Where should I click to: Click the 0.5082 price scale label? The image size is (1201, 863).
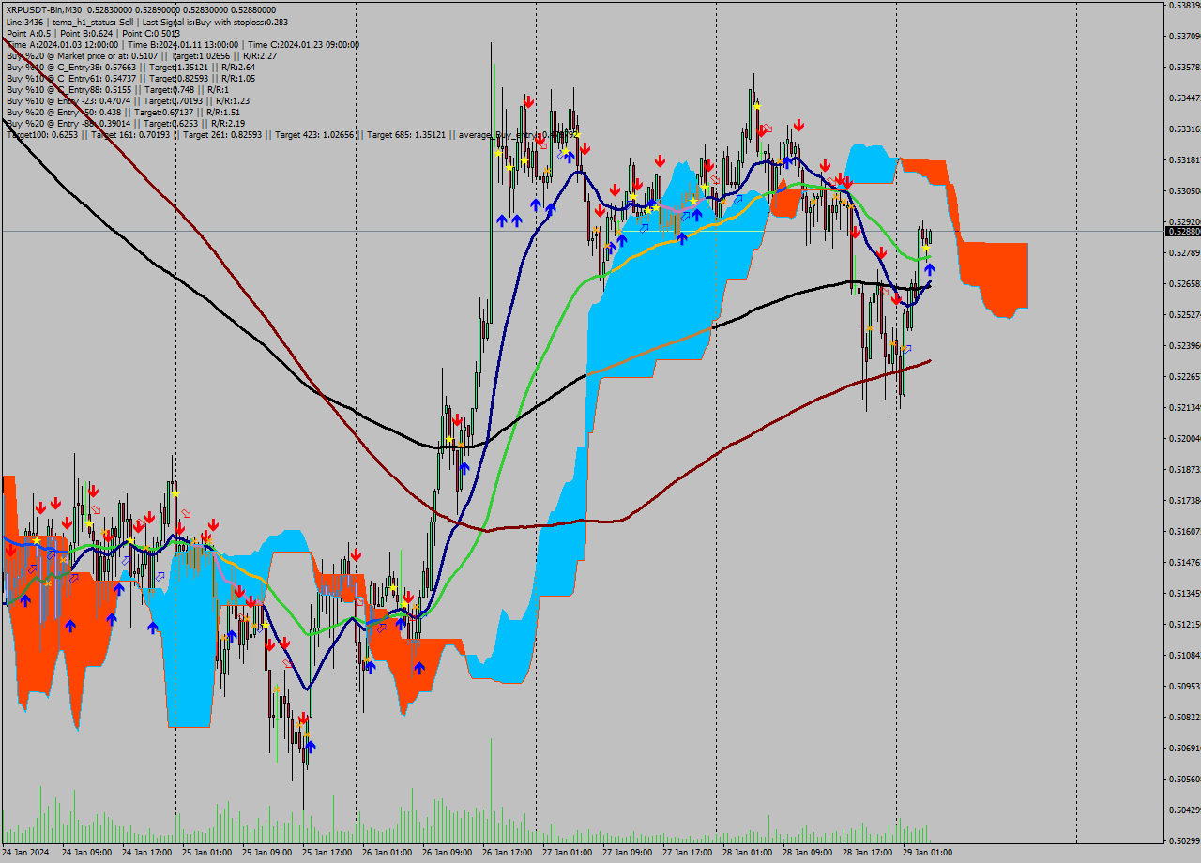1186,717
